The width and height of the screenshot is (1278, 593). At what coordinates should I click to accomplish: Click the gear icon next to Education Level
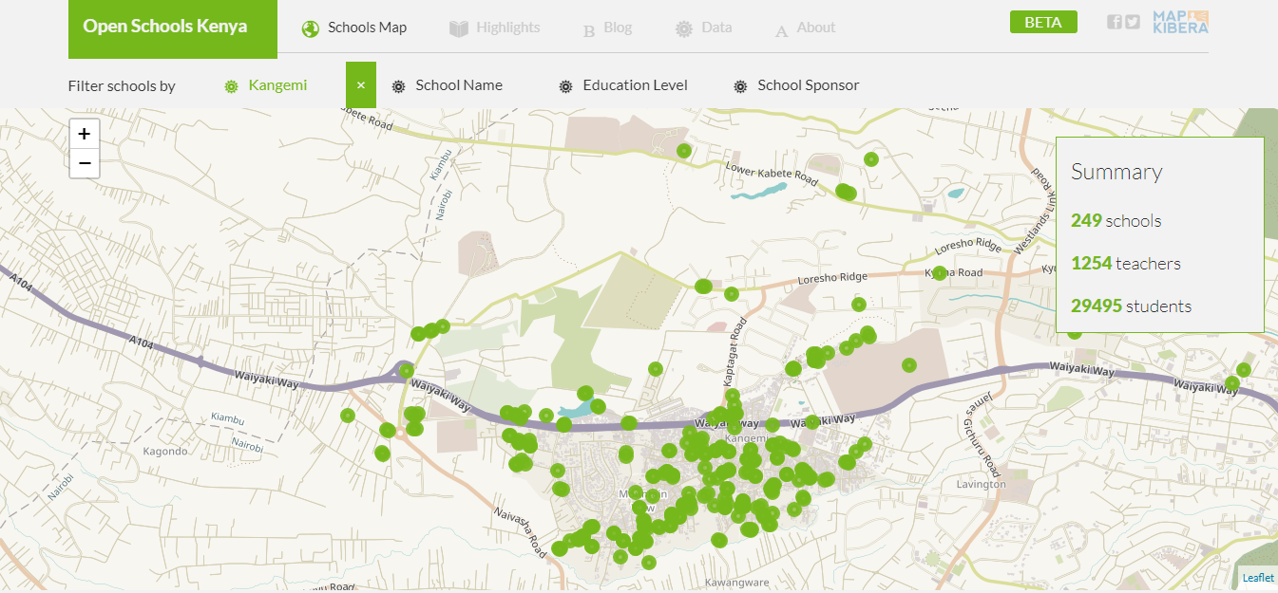(565, 86)
